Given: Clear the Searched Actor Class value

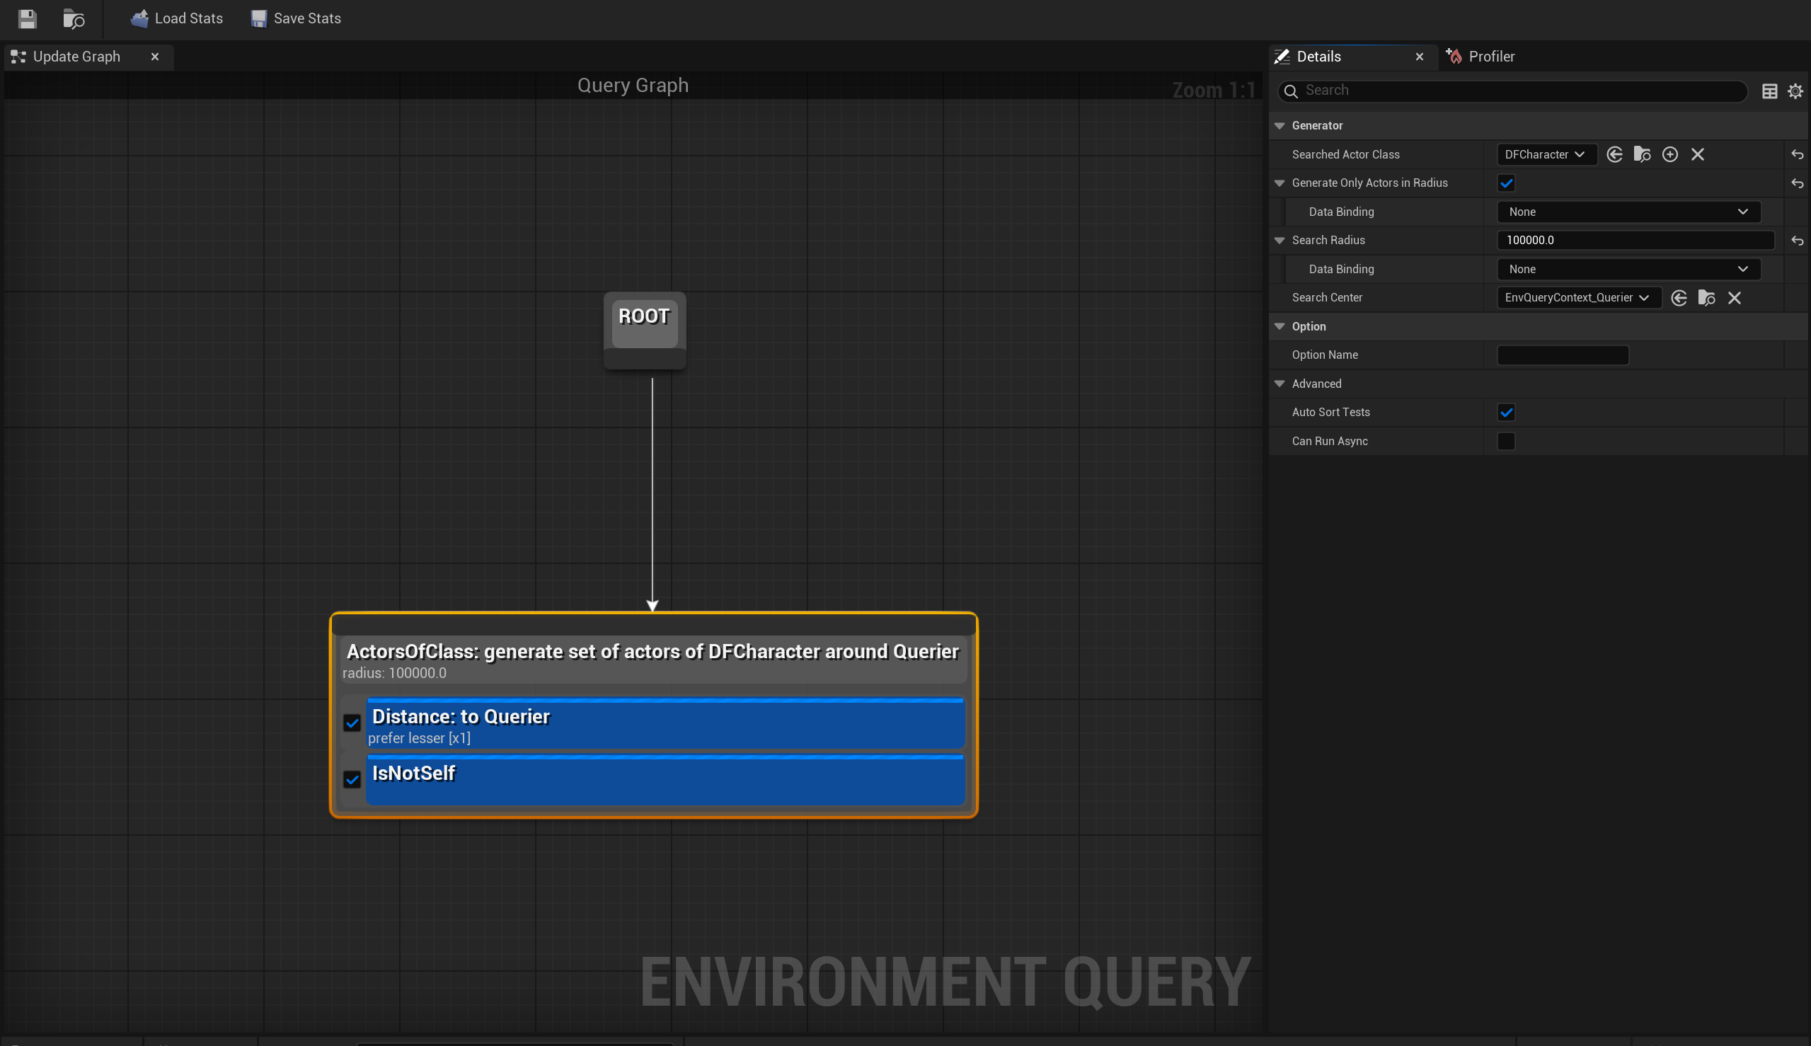Looking at the screenshot, I should click(1698, 154).
